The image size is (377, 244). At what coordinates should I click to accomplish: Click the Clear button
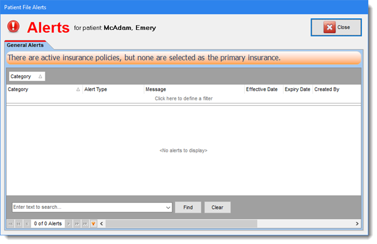(x=217, y=207)
